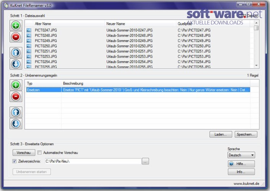Click the Speichern... button
This screenshot has height=191, width=270.
(x=246, y=134)
